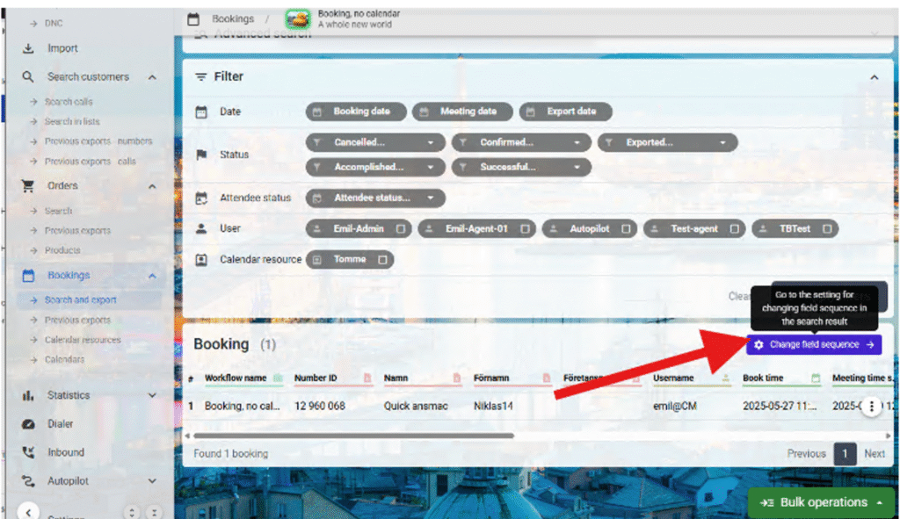Click the Change field sequence button
The image size is (900, 519).
pyautogui.click(x=814, y=345)
